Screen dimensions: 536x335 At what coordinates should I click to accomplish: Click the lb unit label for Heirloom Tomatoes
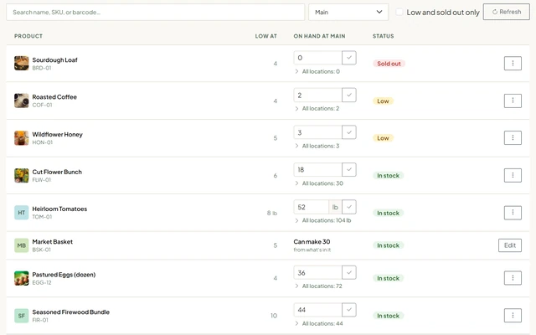pos(335,207)
